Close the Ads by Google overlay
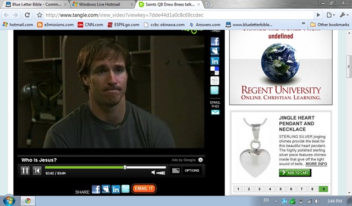Viewport: 352px width, 206px height. 200,160
